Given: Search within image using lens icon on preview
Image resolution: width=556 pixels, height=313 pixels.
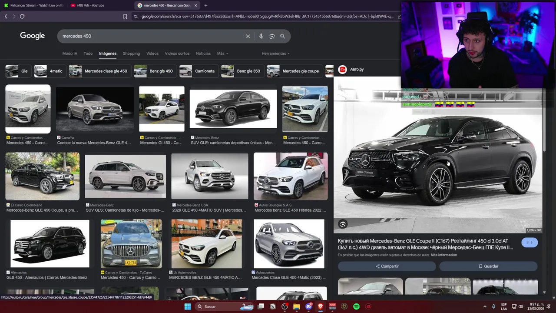Looking at the screenshot, I should [x=343, y=224].
